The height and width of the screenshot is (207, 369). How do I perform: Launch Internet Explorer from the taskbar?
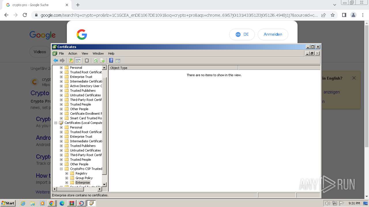pyautogui.click(x=23, y=203)
